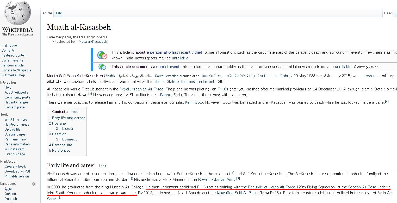Jump to 3.1 Domestic in Contents
397x203 pixels.
(67, 139)
